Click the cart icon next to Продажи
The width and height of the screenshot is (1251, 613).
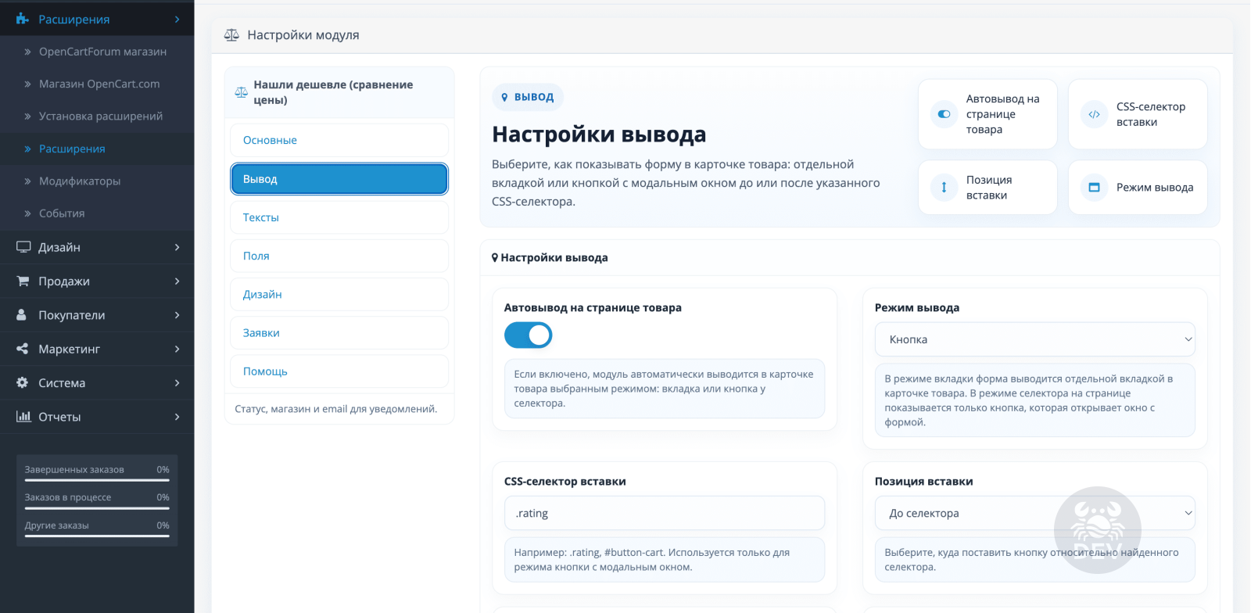[23, 281]
